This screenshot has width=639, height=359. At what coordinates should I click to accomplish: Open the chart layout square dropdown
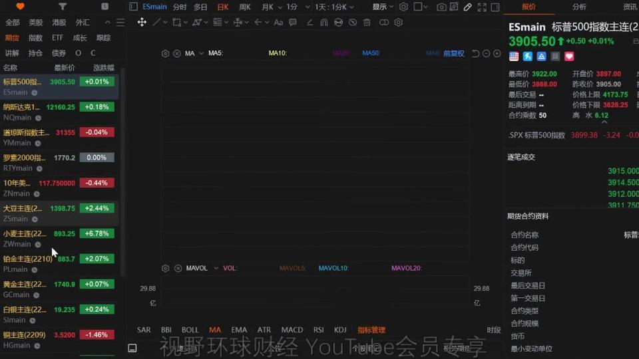pos(421,7)
